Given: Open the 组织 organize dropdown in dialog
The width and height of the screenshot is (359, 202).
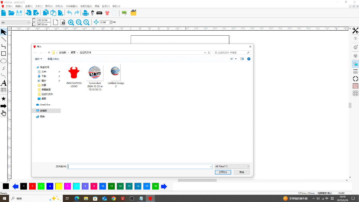Looking at the screenshot, I should [38, 59].
